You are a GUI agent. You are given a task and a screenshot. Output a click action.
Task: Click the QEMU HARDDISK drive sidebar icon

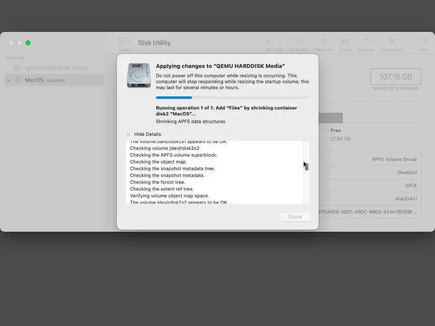(x=17, y=68)
